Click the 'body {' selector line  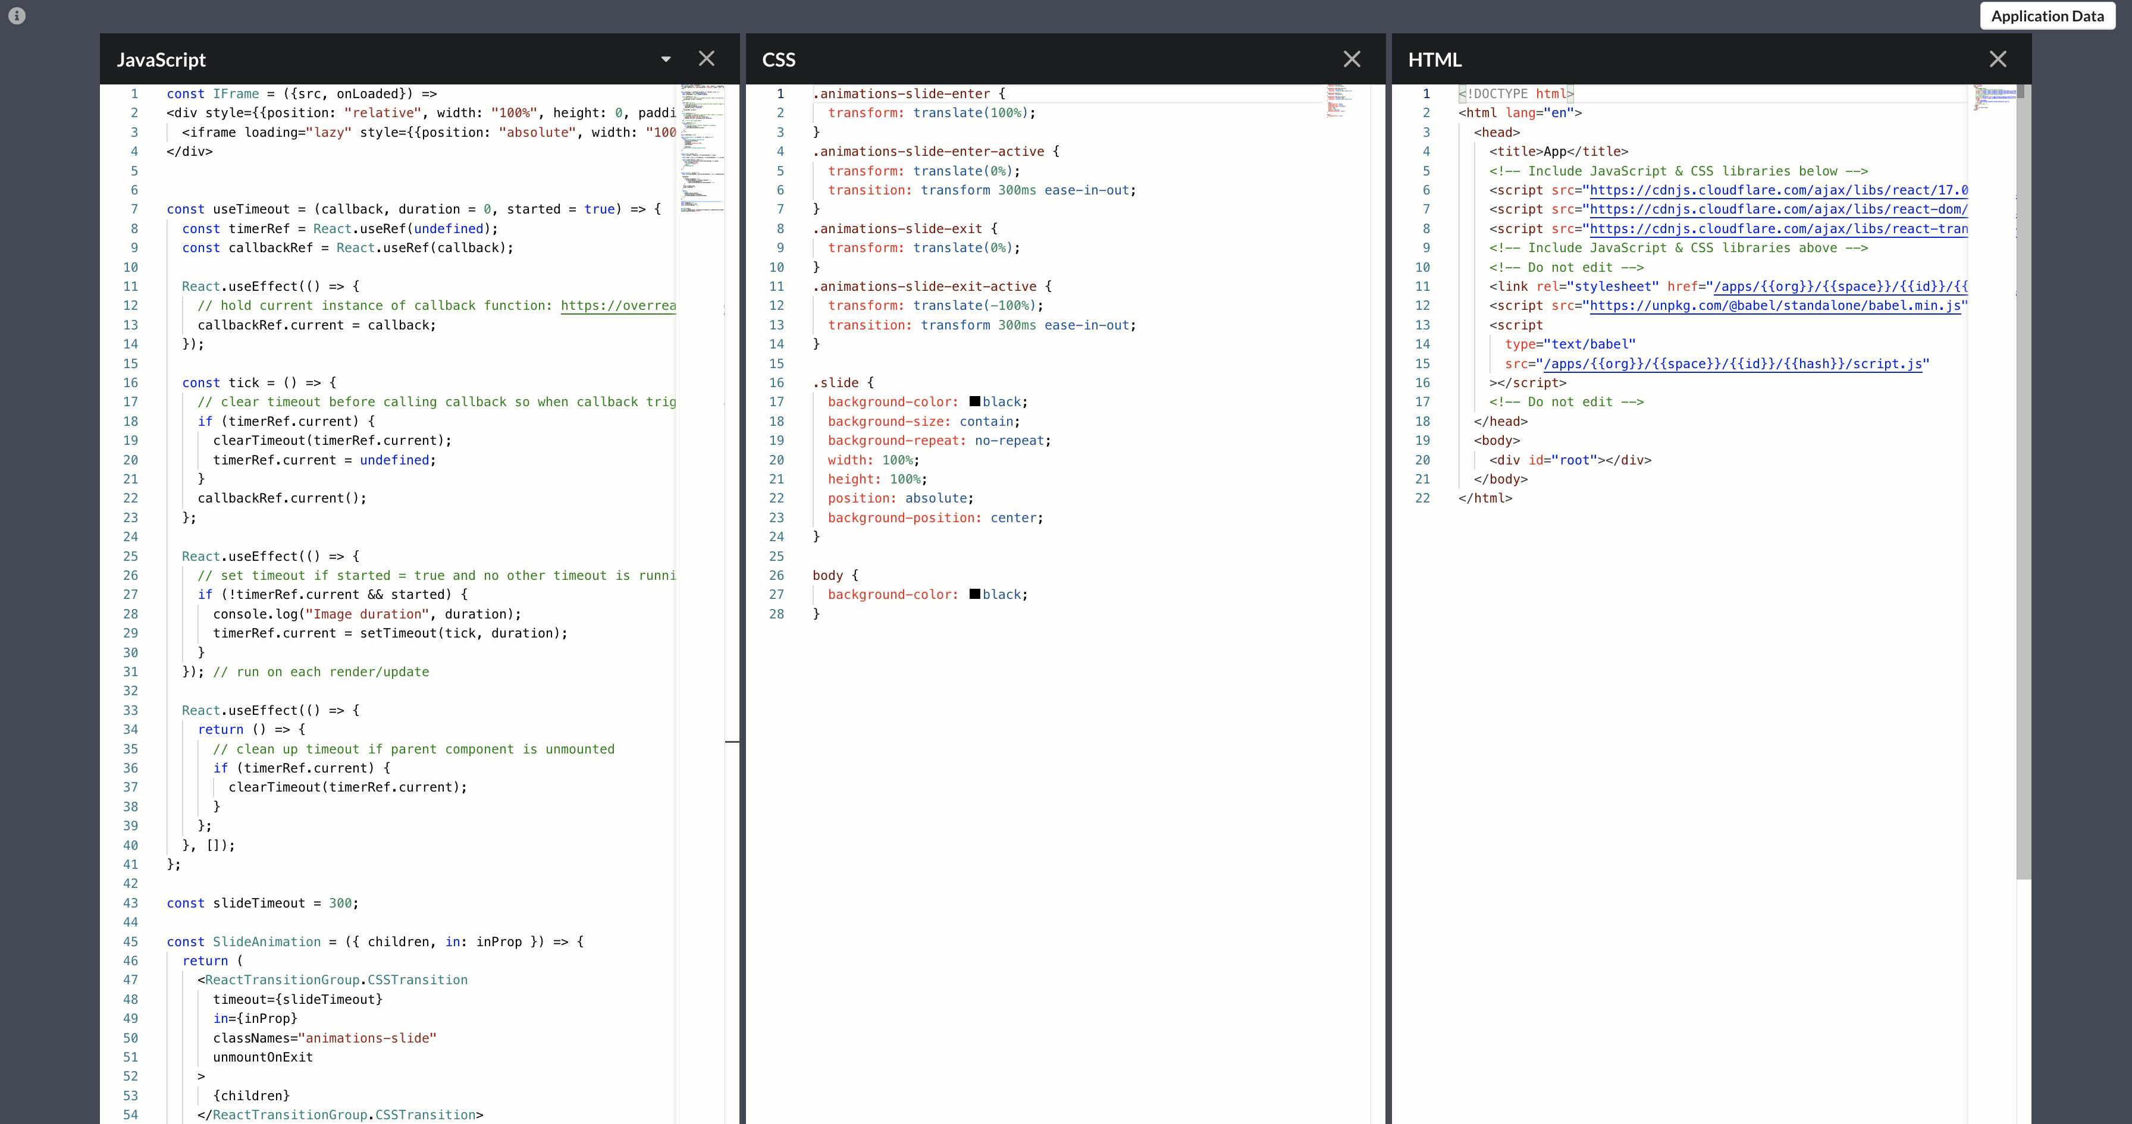[836, 575]
